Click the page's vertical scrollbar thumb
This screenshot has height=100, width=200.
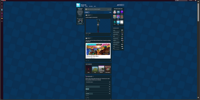click(x=198, y=12)
